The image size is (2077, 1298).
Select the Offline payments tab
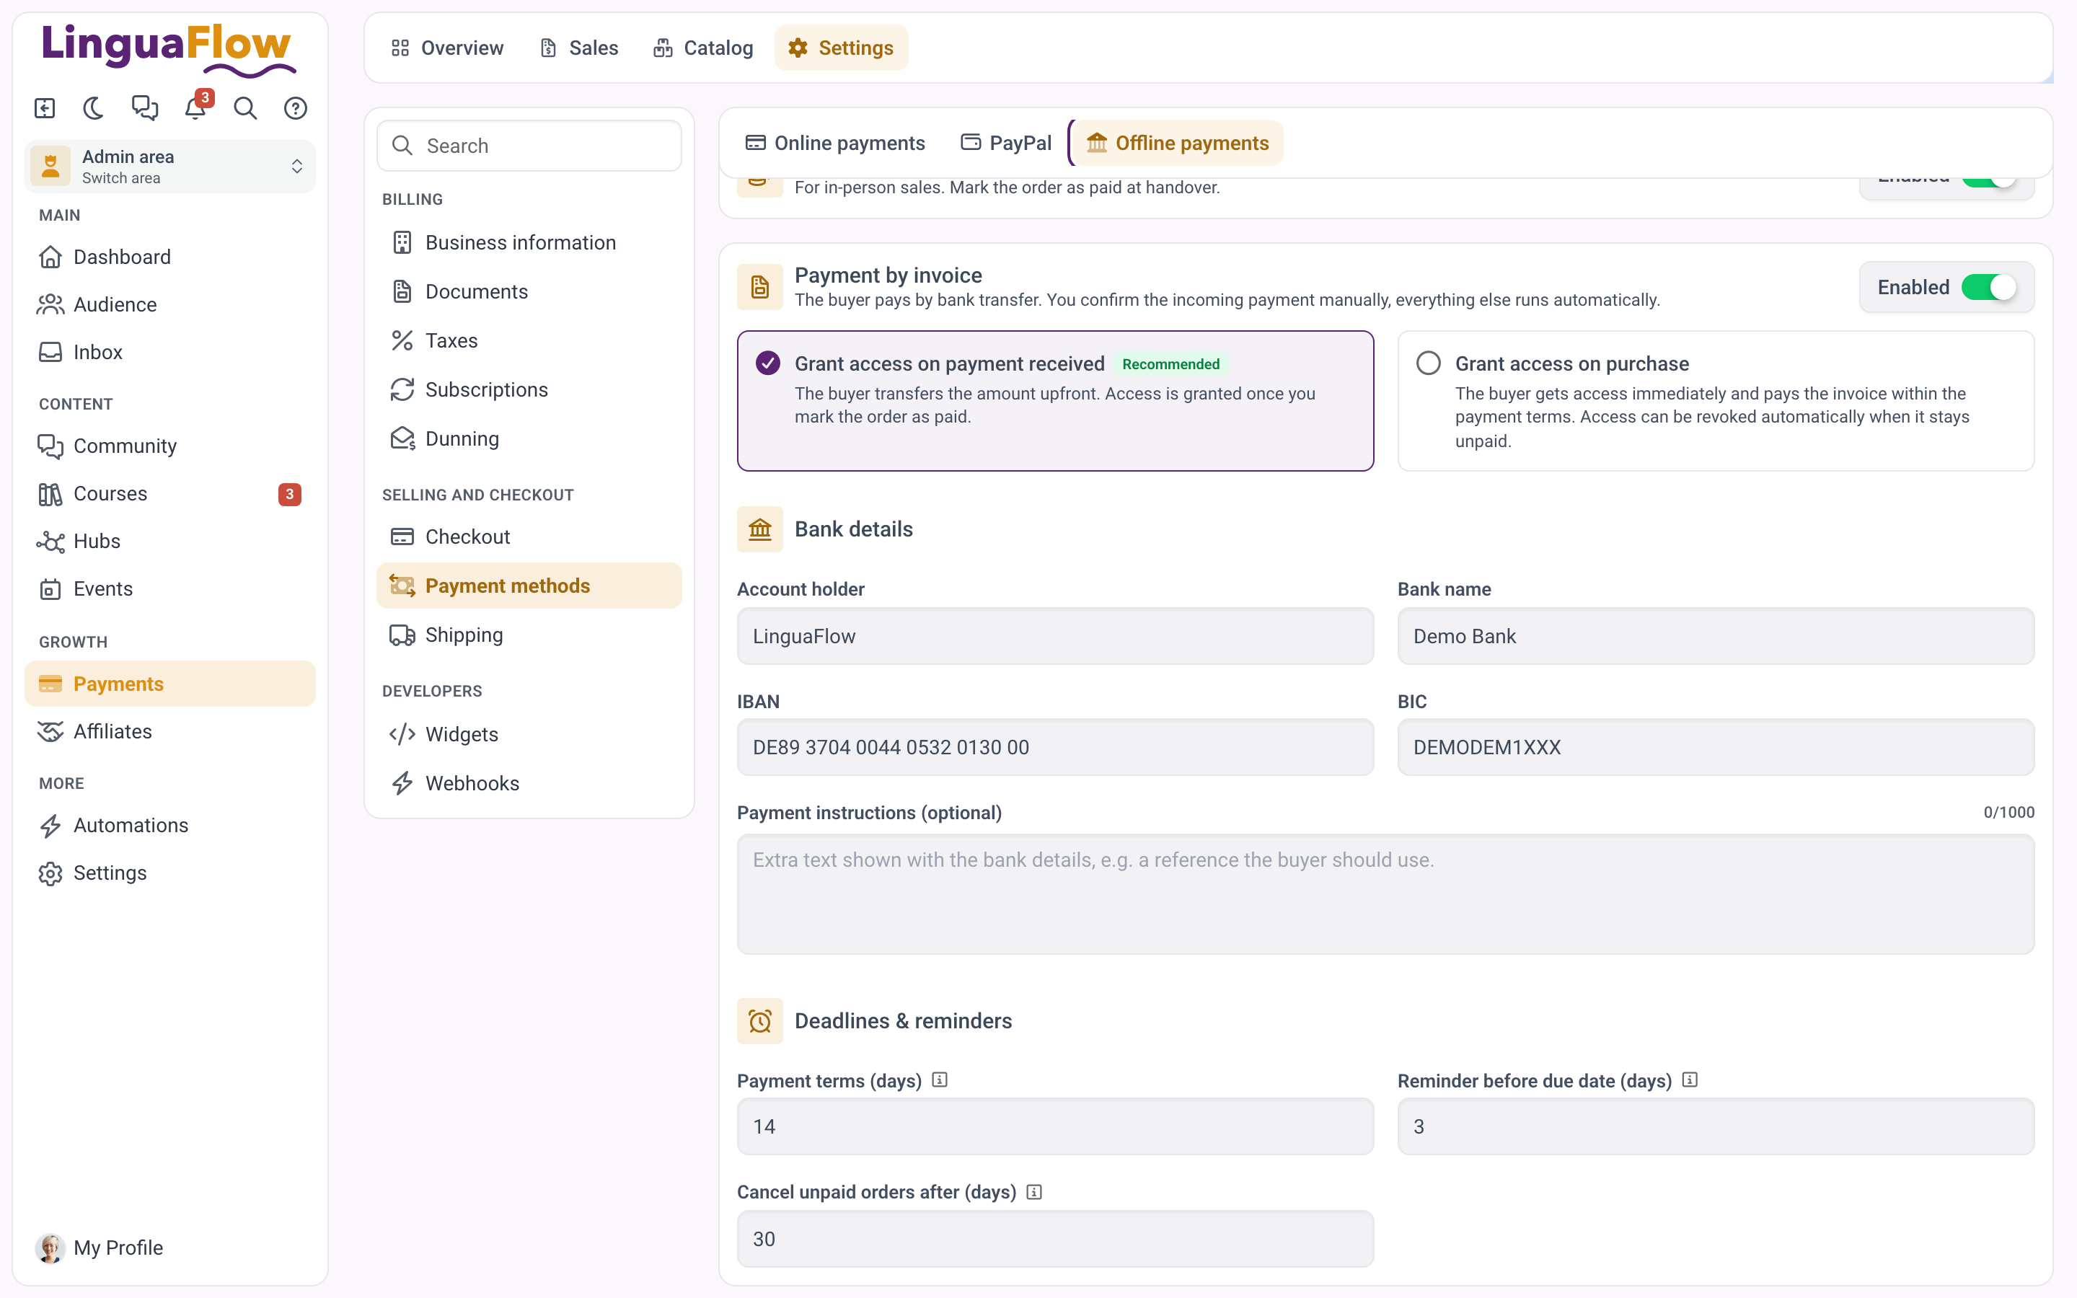pos(1178,143)
